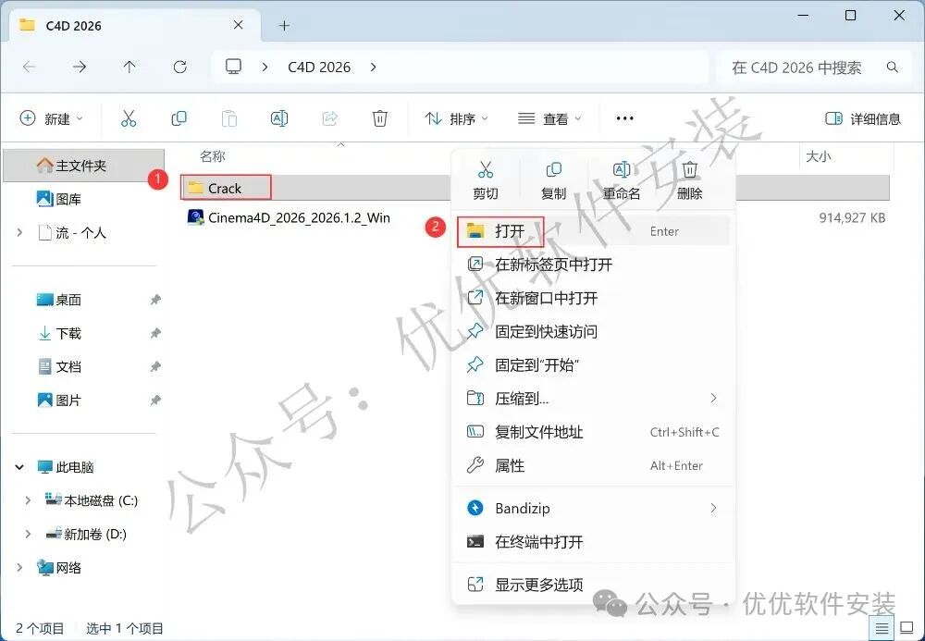Expand 新加卷 (D:) node
Viewport: 925px width, 641px height.
pyautogui.click(x=28, y=535)
